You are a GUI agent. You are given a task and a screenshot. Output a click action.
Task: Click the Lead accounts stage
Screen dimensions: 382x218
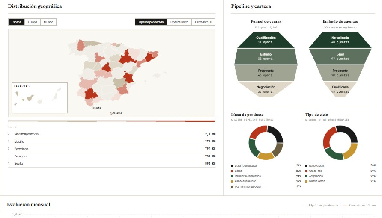[x=340, y=56]
